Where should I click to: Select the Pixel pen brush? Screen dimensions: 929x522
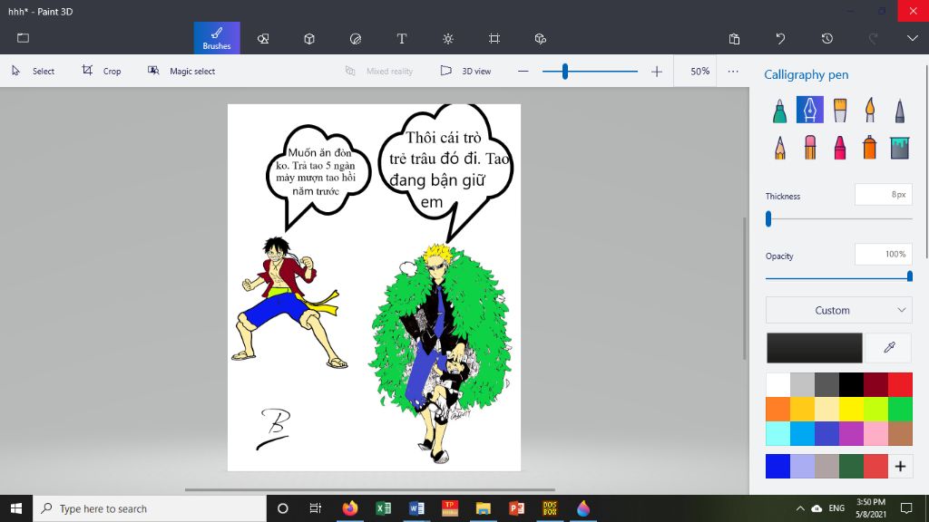[x=899, y=110]
